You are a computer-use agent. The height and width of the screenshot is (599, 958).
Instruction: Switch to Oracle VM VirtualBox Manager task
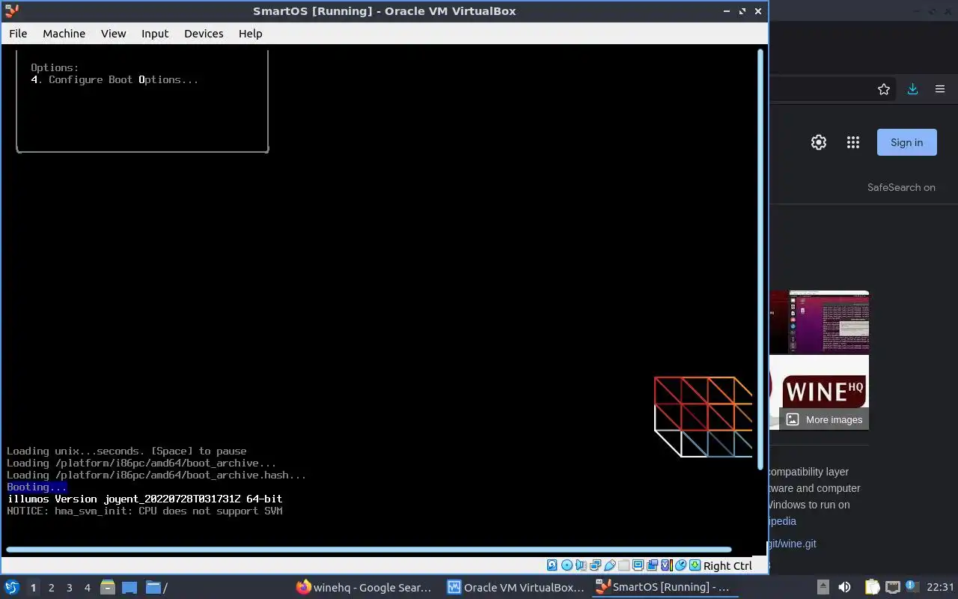(516, 587)
